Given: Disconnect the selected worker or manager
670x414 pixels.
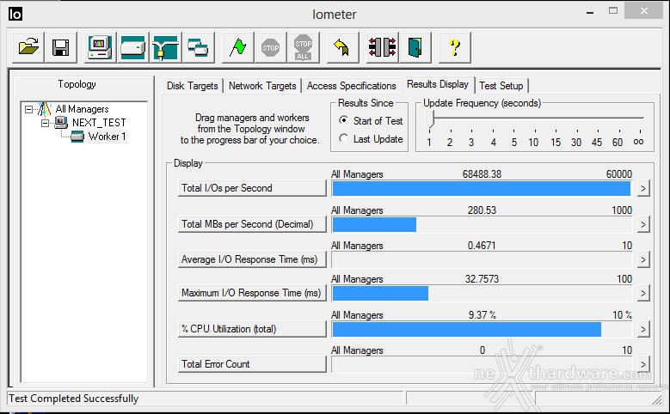Looking at the screenshot, I should (x=382, y=47).
